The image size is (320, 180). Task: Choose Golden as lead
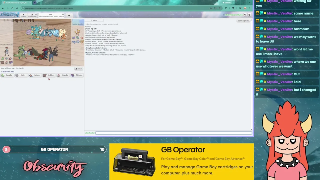pyautogui.click(x=48, y=75)
